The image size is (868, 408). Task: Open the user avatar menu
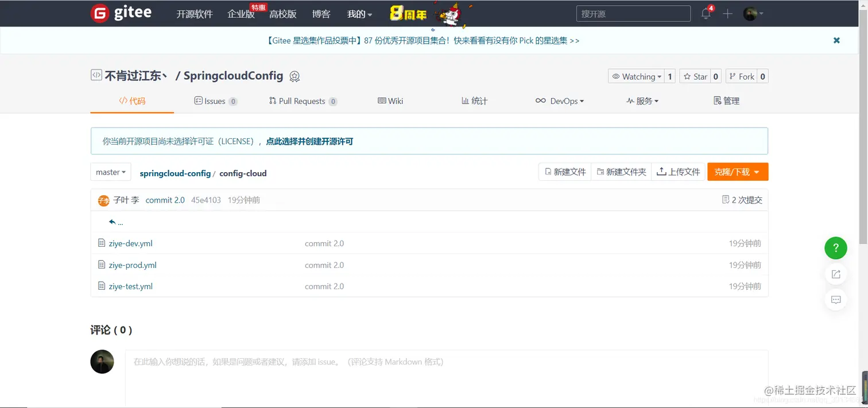click(x=753, y=14)
